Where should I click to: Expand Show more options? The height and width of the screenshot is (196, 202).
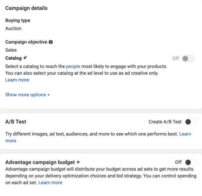click(x=25, y=95)
